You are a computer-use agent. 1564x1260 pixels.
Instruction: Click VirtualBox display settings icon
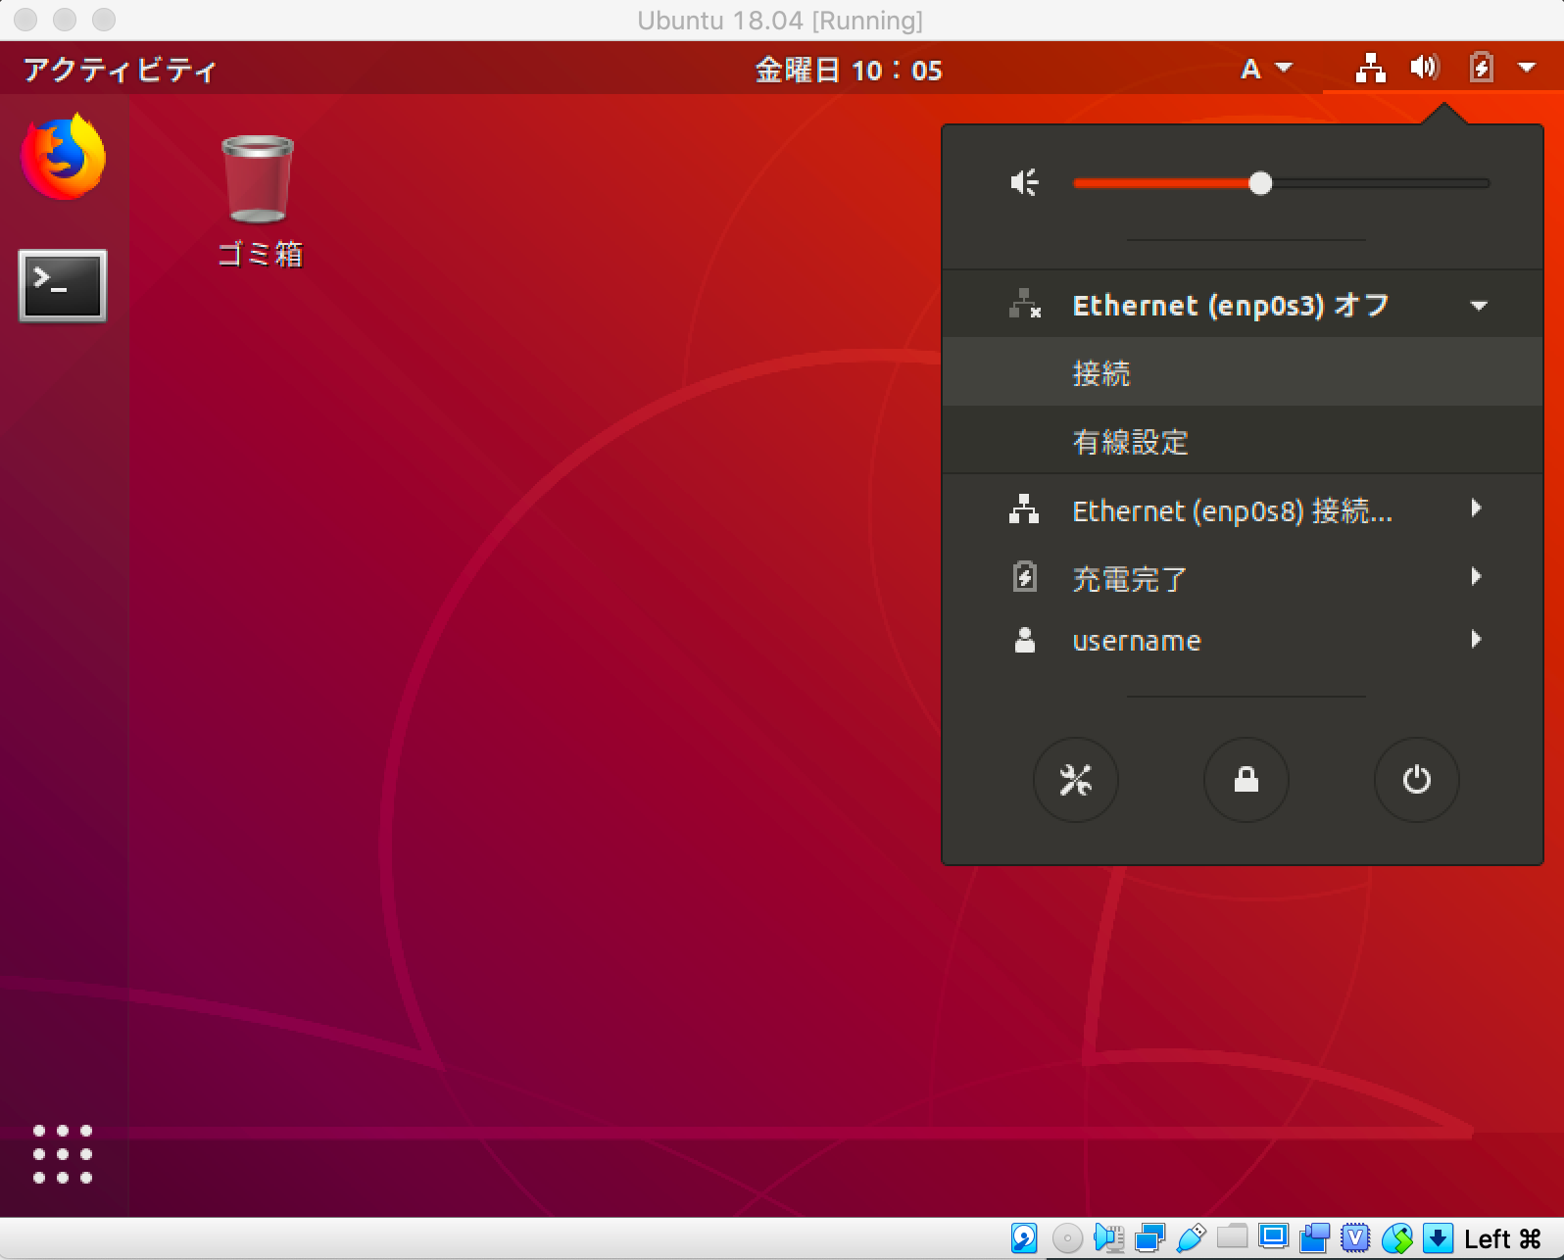[1273, 1237]
